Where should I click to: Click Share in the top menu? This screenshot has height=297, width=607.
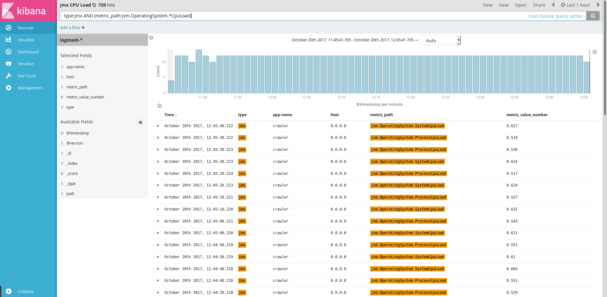[539, 5]
